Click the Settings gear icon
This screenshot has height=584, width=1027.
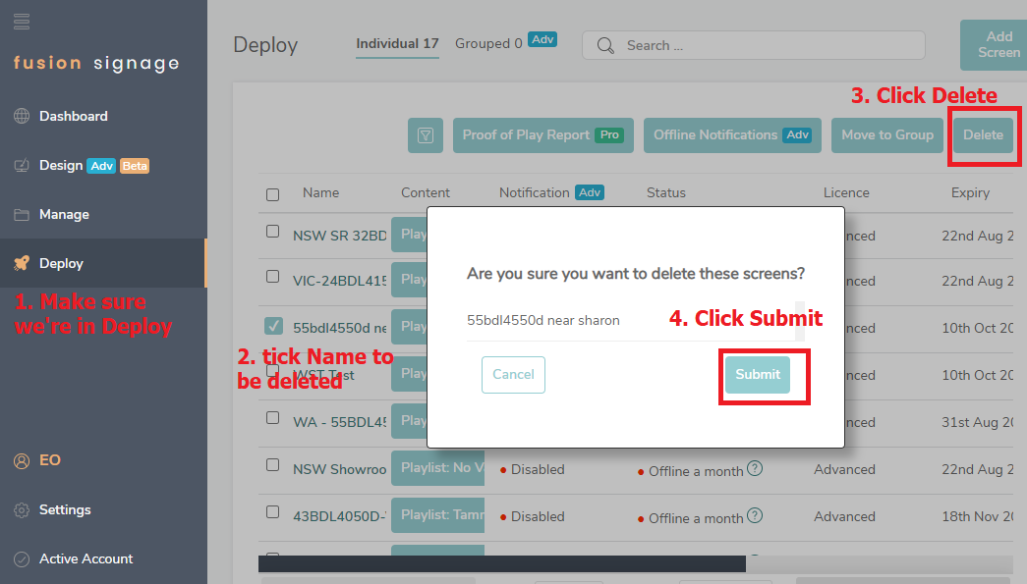coord(22,510)
